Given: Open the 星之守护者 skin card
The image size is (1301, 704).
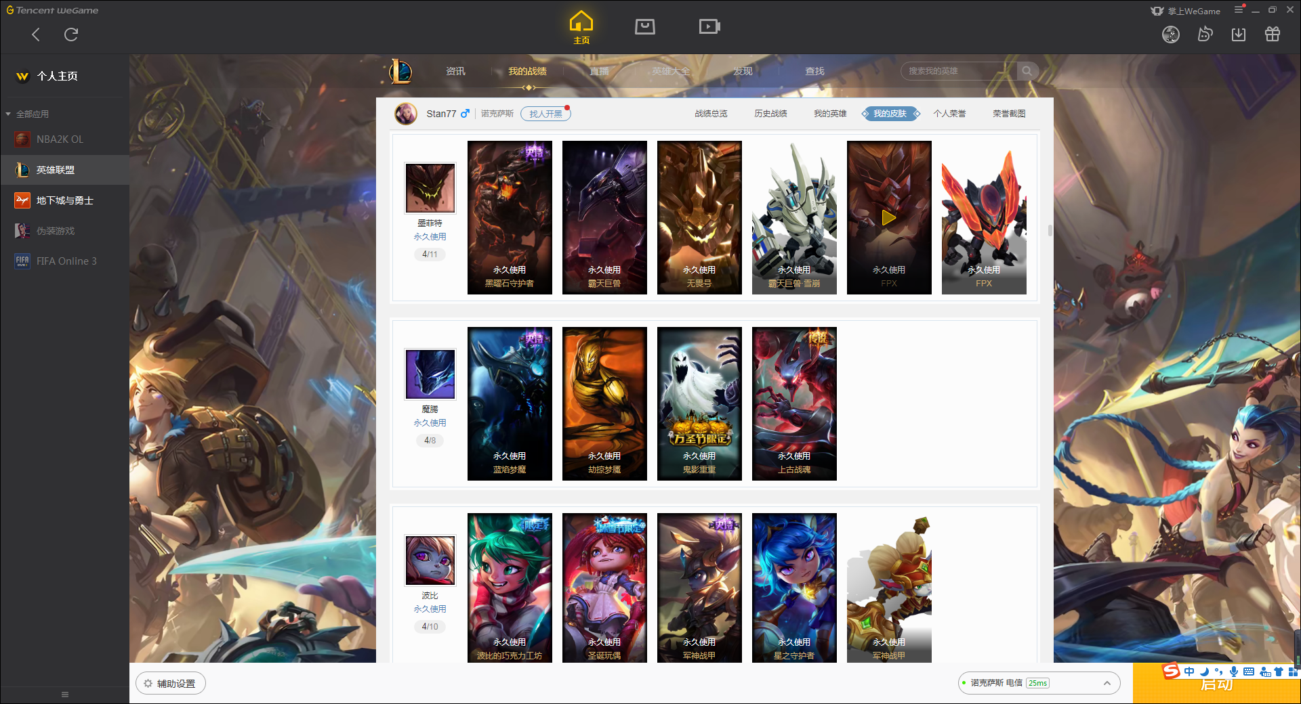Looking at the screenshot, I should tap(794, 588).
